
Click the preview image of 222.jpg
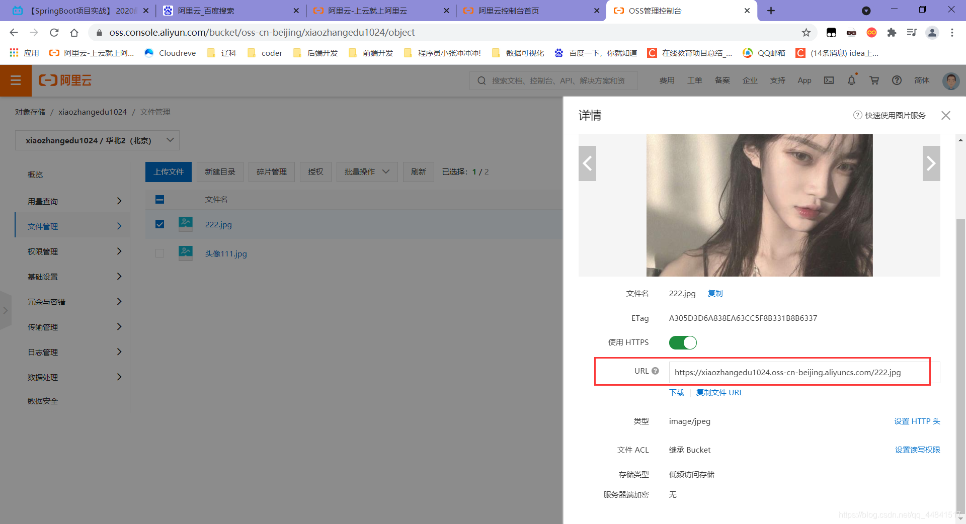point(759,205)
